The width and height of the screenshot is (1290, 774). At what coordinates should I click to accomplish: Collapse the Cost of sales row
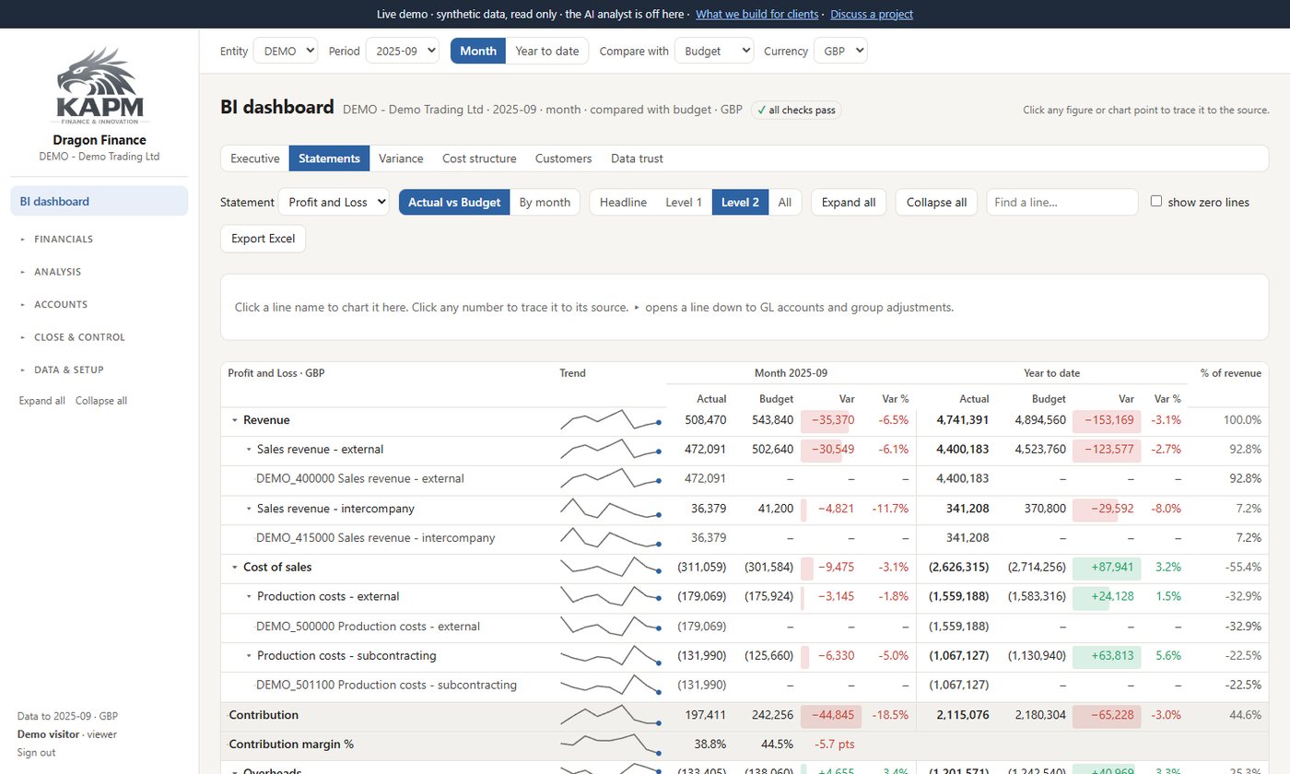235,567
